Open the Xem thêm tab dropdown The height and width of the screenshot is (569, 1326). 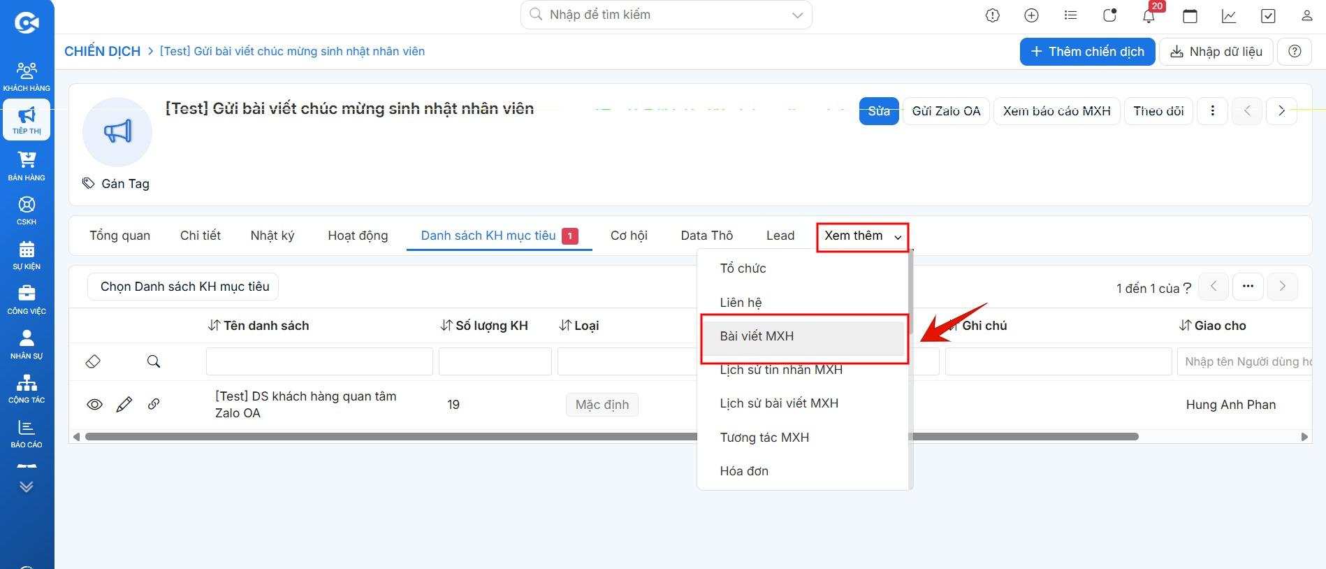pyautogui.click(x=863, y=236)
